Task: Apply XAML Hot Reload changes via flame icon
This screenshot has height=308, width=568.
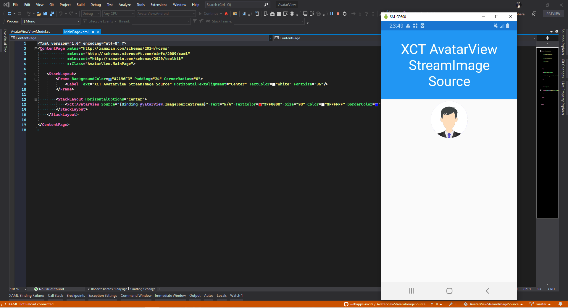Action: tap(226, 14)
